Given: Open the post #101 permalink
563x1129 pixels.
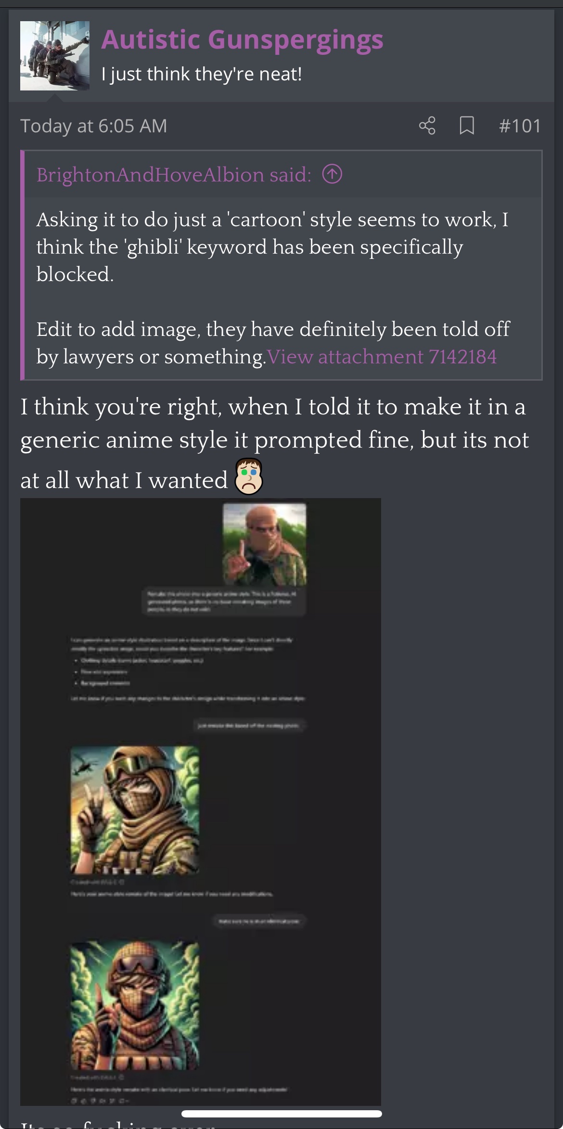Looking at the screenshot, I should [x=520, y=126].
